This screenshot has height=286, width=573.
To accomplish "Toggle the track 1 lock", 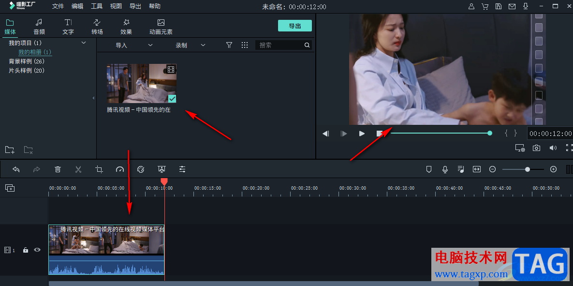I will 26,250.
